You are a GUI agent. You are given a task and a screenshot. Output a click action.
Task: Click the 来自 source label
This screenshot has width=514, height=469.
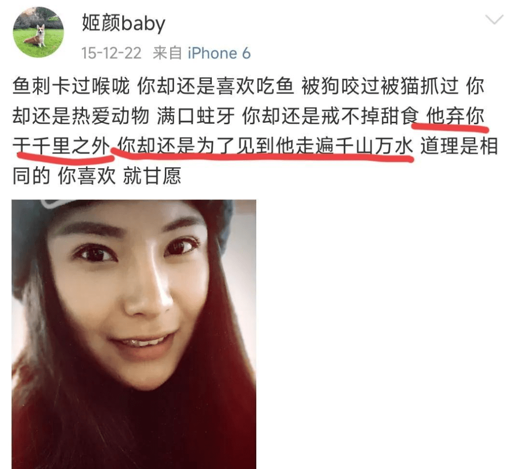(167, 53)
